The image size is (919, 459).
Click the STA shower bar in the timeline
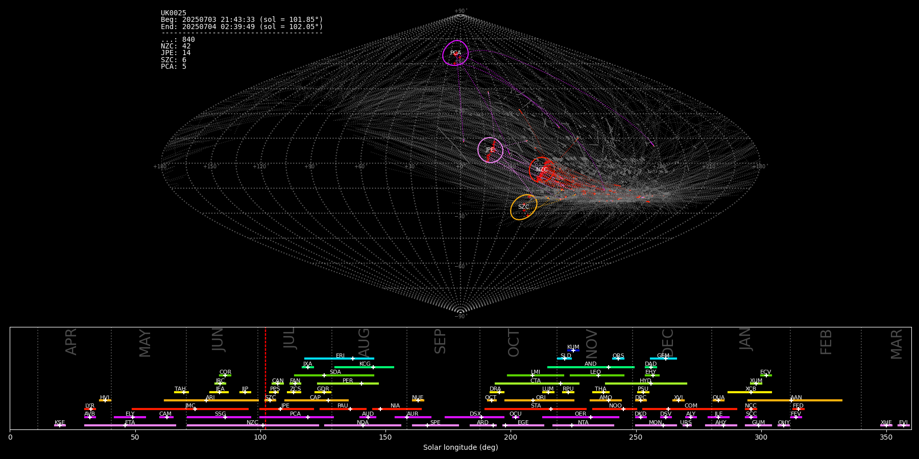(x=536, y=409)
